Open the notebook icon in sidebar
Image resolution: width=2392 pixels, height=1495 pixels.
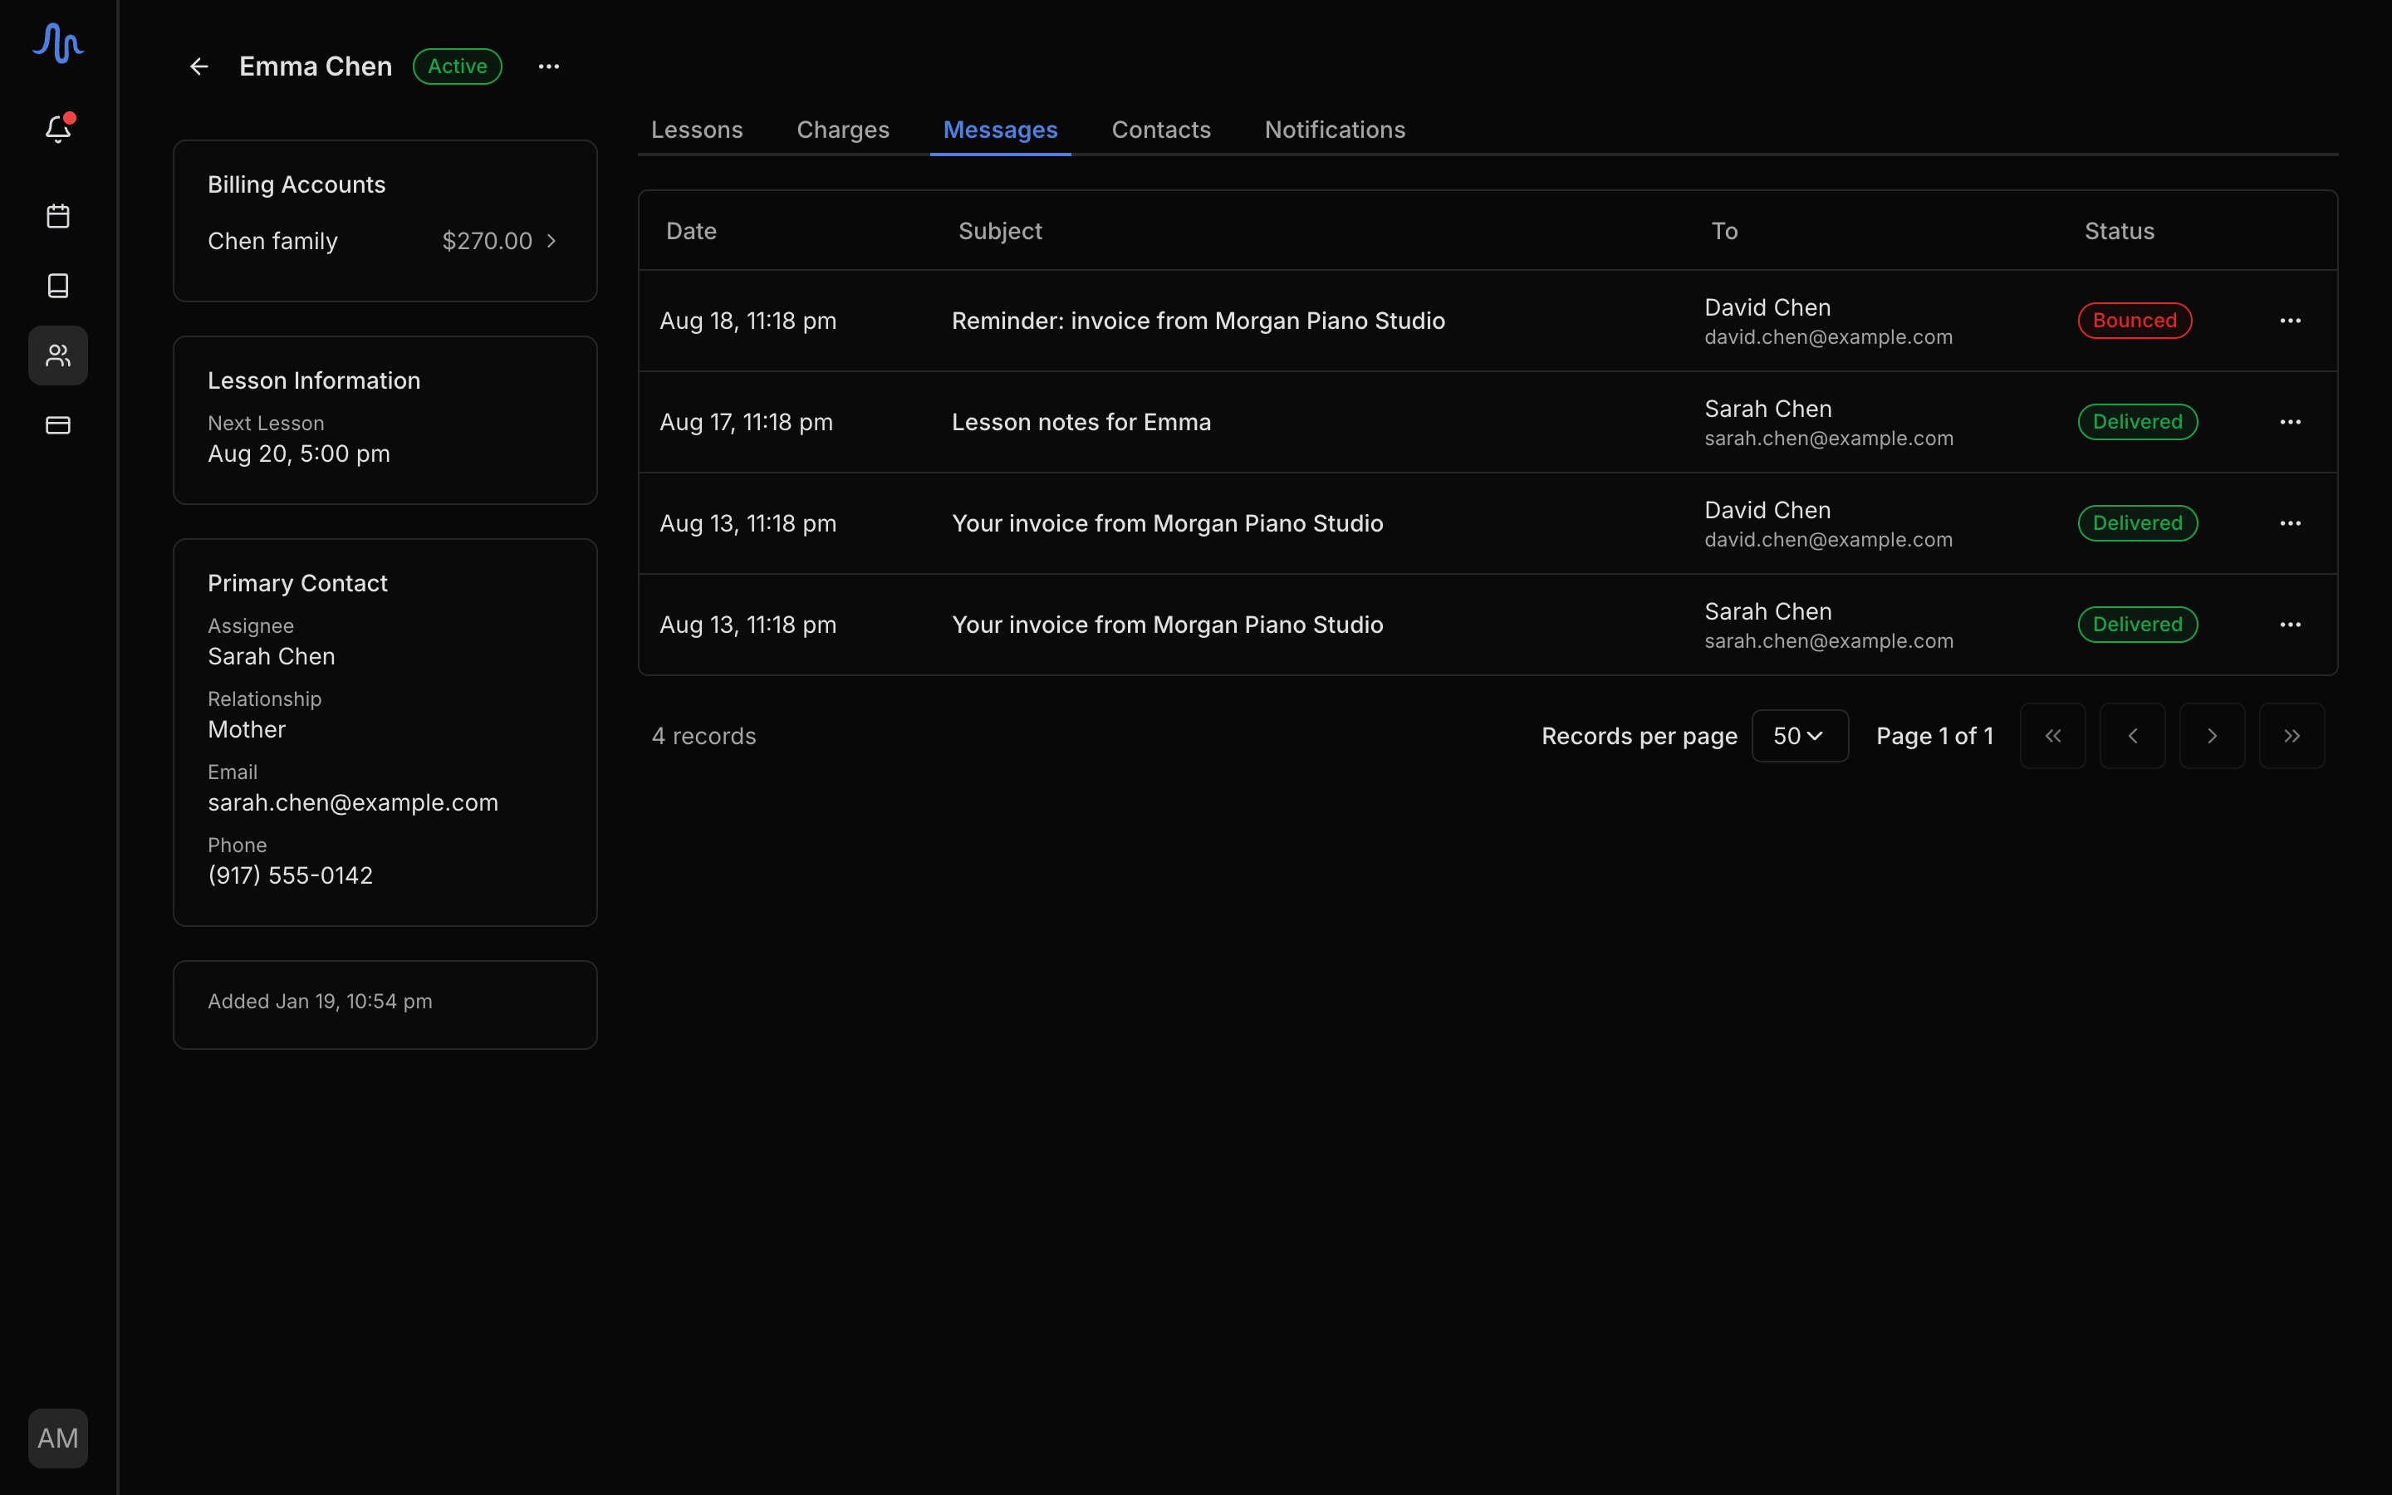point(58,286)
